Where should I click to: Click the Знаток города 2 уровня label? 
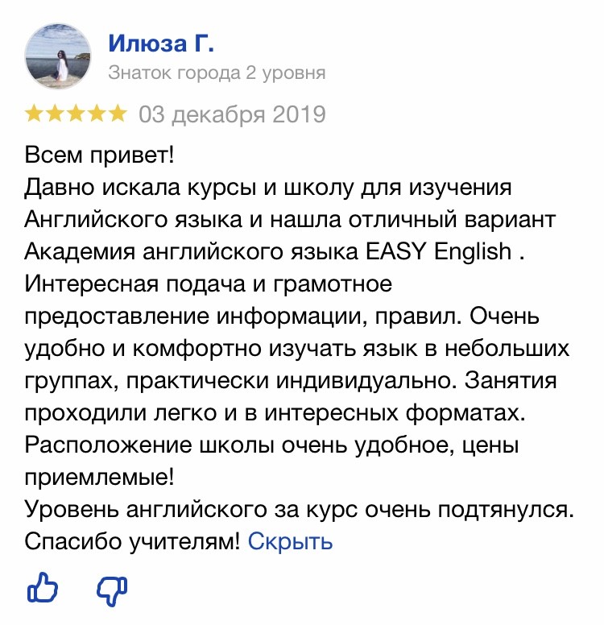point(217,73)
